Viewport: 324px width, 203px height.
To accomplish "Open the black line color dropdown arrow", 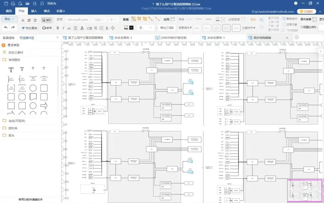I will [x=131, y=28].
